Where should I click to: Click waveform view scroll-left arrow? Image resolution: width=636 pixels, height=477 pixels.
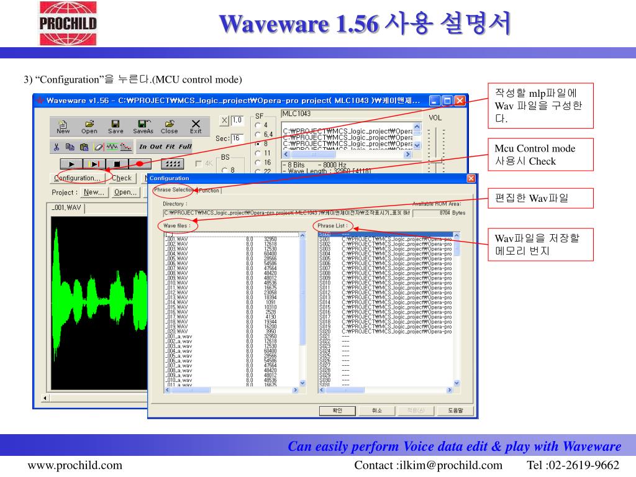tap(45, 398)
